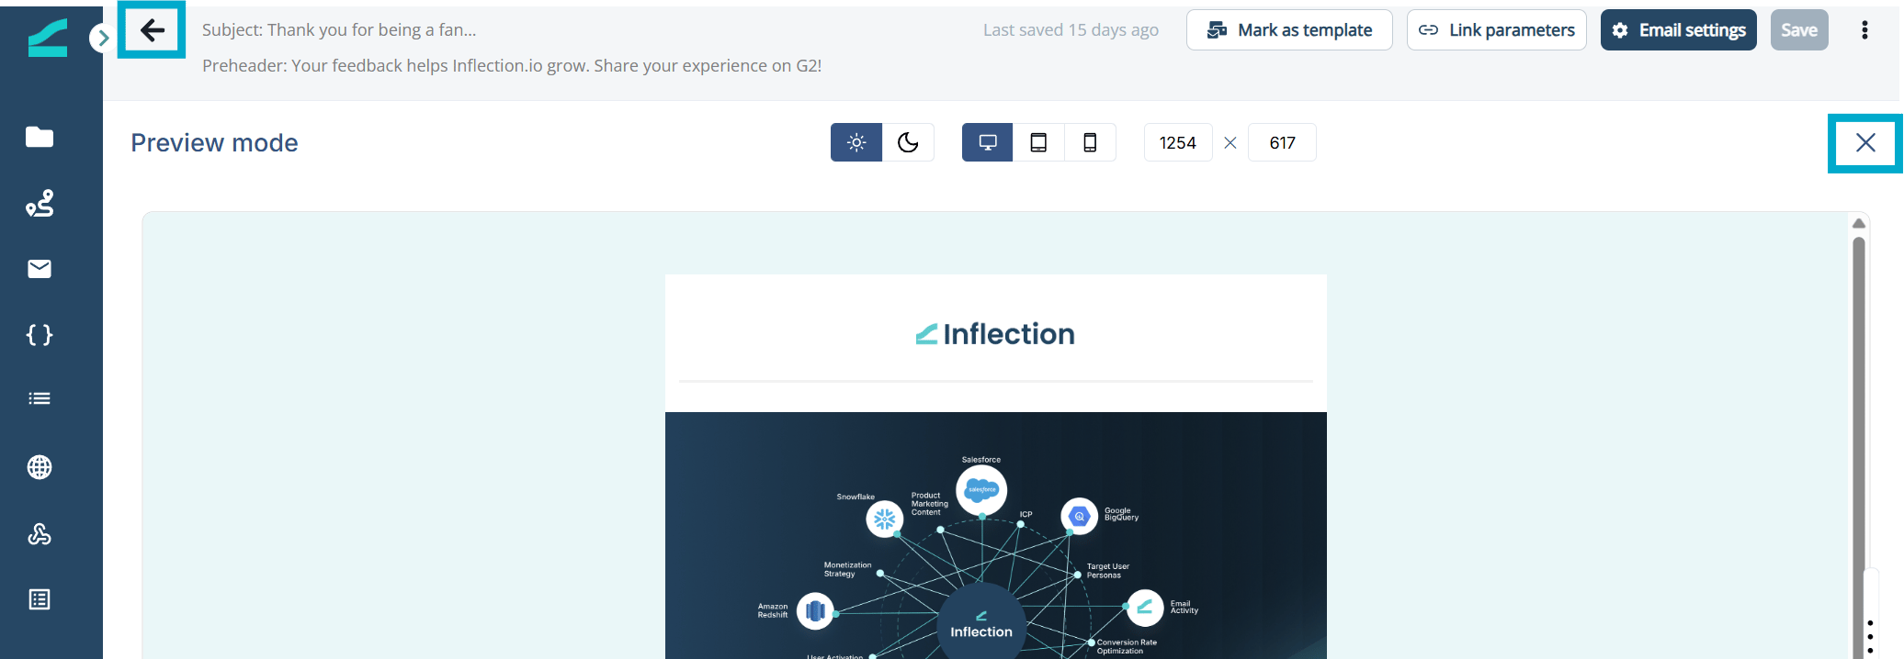Close preview mode with X
Viewport: 1904px width, 659px height.
1864,142
